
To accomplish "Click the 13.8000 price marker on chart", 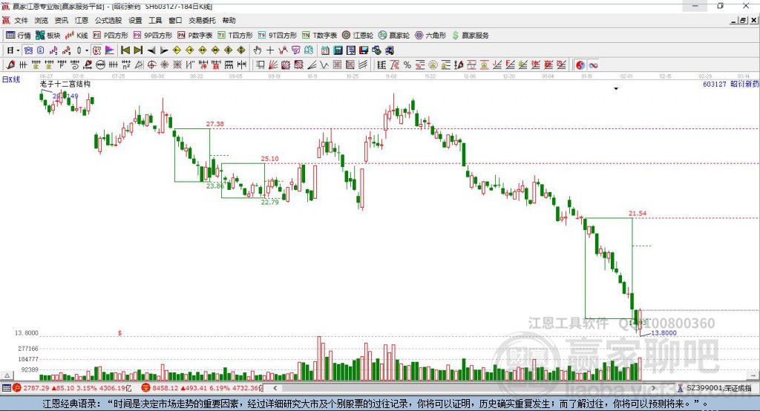I will [664, 333].
